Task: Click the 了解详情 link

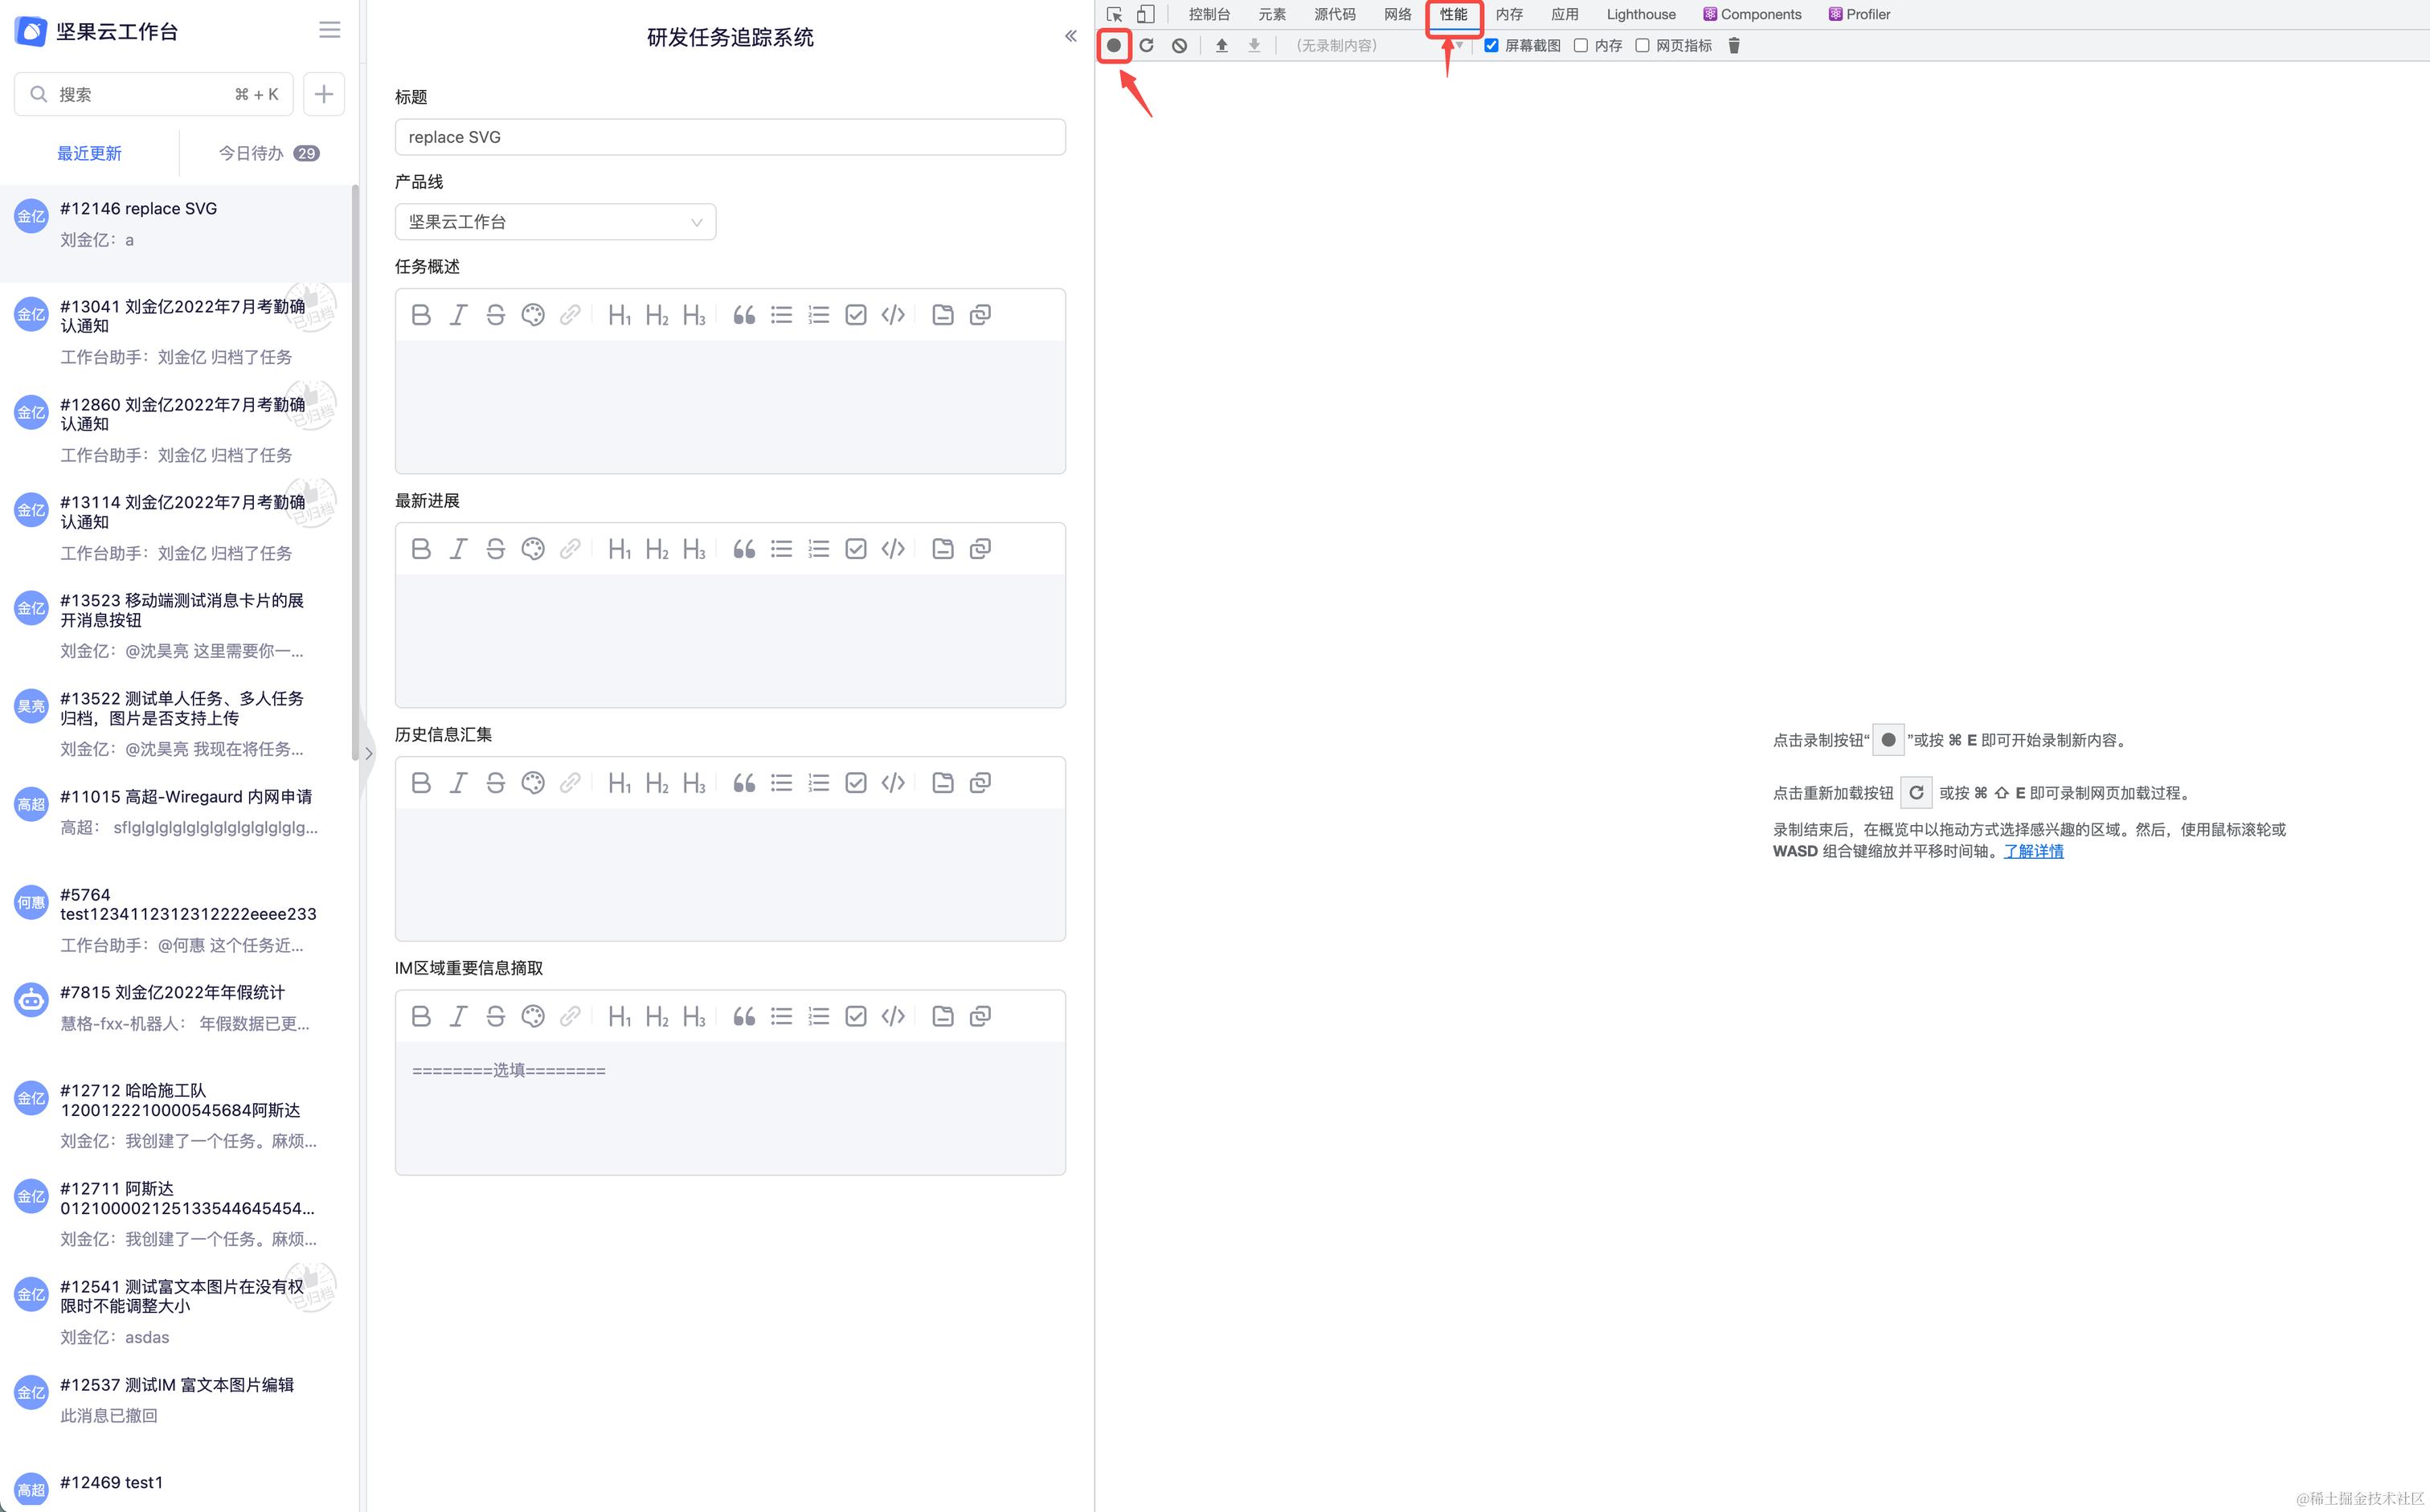Action: point(2033,851)
